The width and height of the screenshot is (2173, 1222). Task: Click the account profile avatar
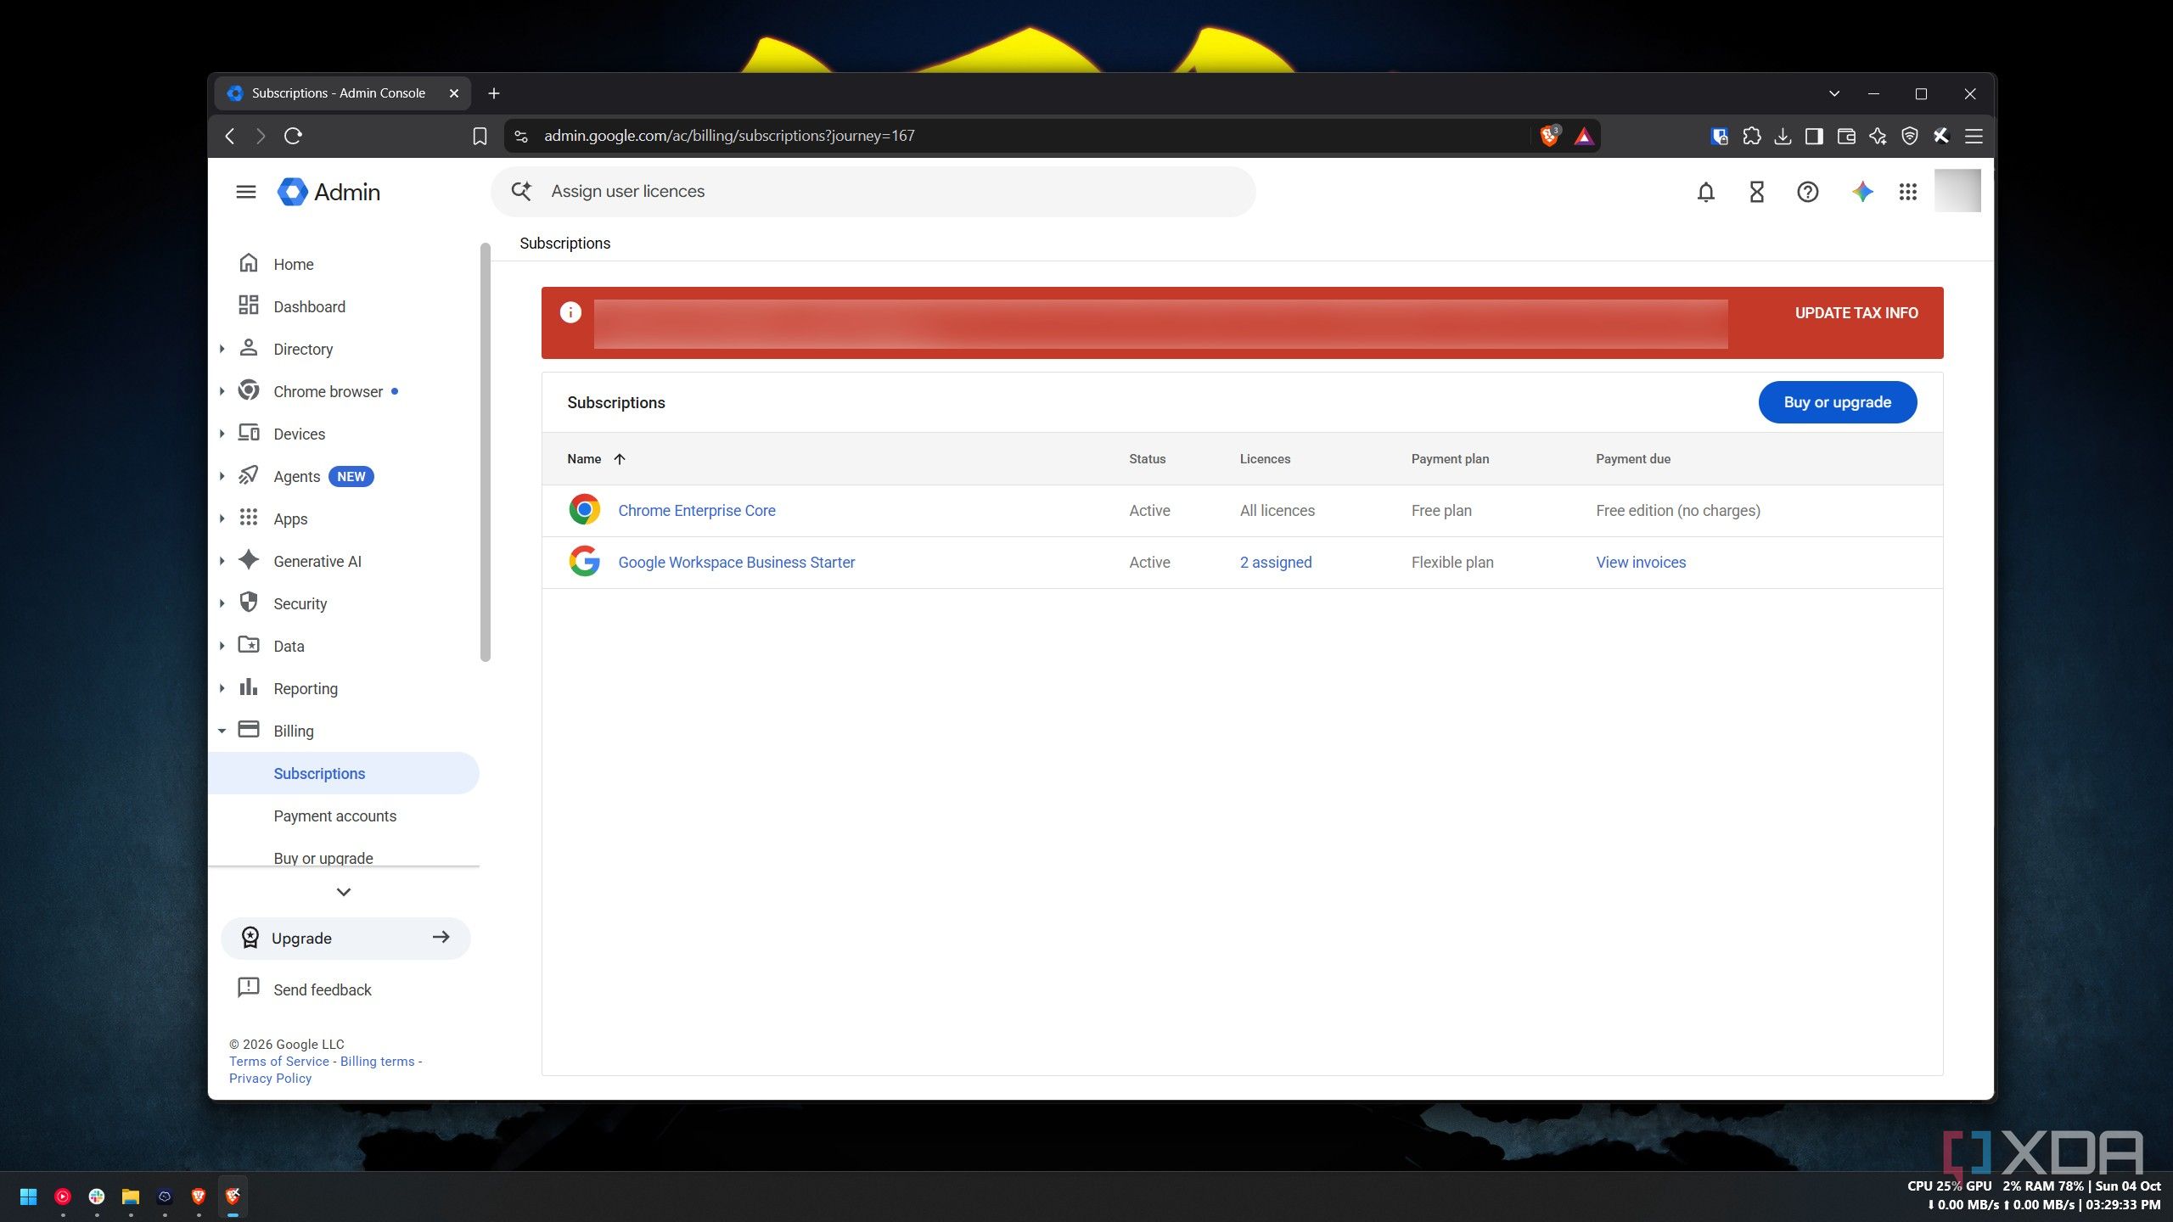click(1957, 191)
